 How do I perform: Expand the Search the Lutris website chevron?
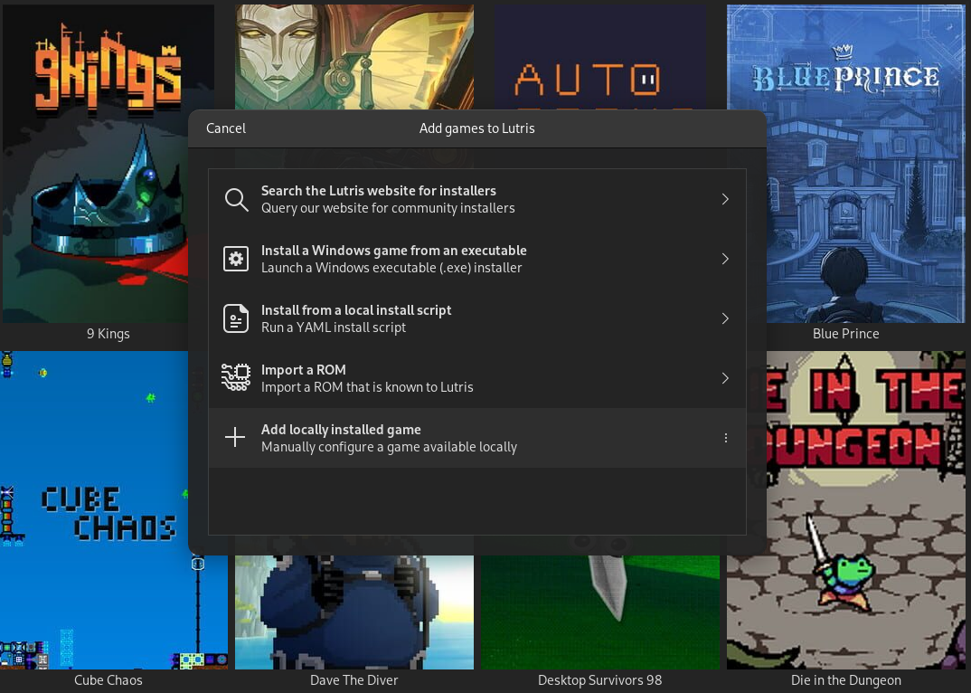725,199
